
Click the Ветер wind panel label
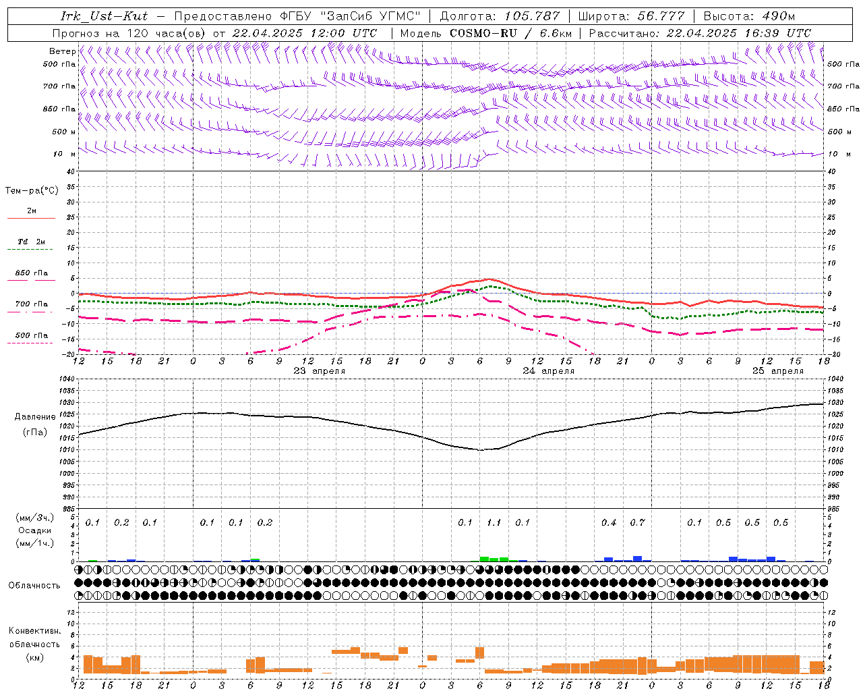click(62, 51)
